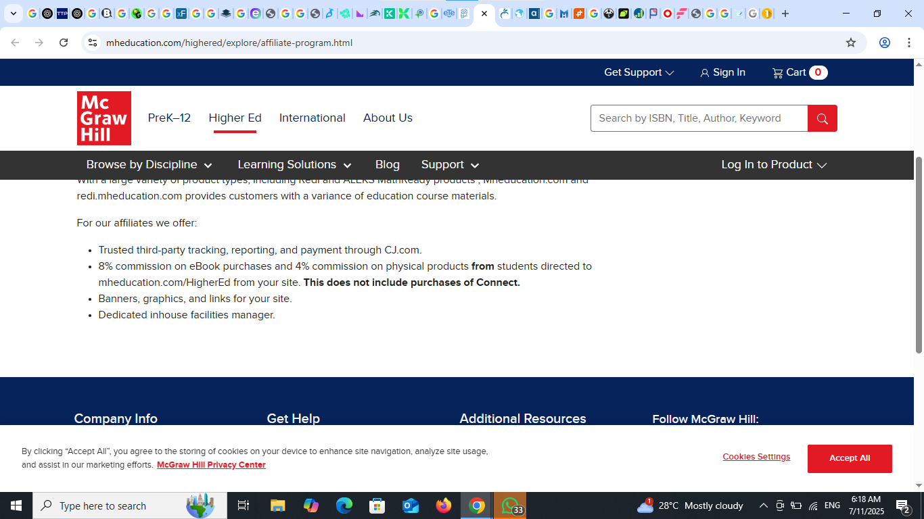This screenshot has height=519, width=924.
Task: Open Firefox from taskbar
Action: [444, 505]
